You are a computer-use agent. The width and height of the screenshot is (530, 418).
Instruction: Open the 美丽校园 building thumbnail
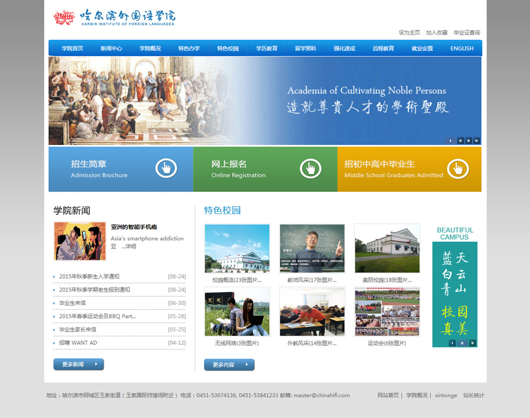click(x=387, y=248)
